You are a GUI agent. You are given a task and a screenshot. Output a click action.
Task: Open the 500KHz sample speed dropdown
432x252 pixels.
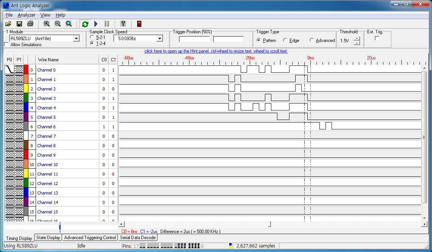[x=160, y=38]
